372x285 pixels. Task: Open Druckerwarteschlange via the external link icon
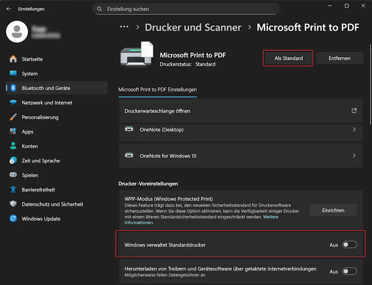[353, 111]
